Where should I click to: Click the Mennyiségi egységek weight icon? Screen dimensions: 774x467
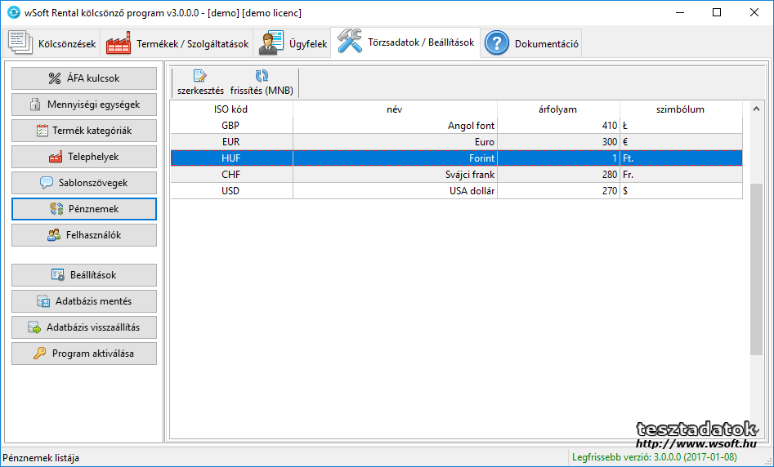tap(35, 105)
